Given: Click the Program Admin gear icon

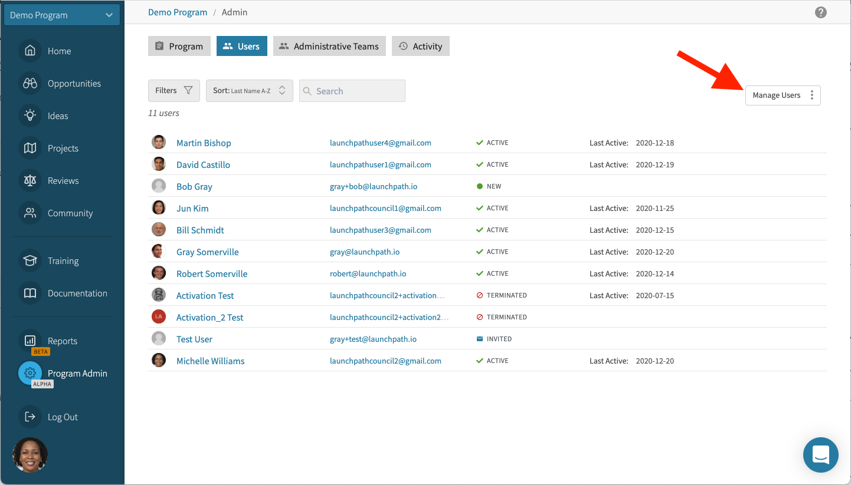Looking at the screenshot, I should pyautogui.click(x=30, y=373).
